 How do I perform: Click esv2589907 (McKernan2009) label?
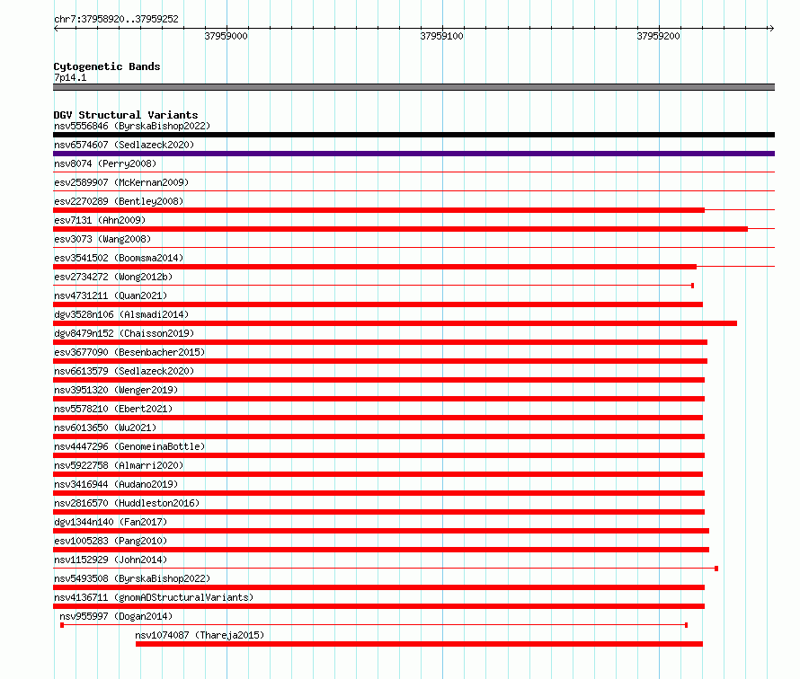[121, 182]
